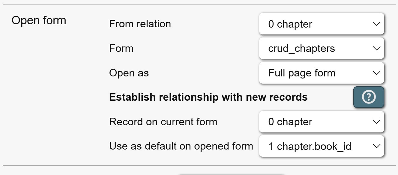The image size is (398, 175).
Task: Click the 'From relation' field label
Action: (x=140, y=24)
